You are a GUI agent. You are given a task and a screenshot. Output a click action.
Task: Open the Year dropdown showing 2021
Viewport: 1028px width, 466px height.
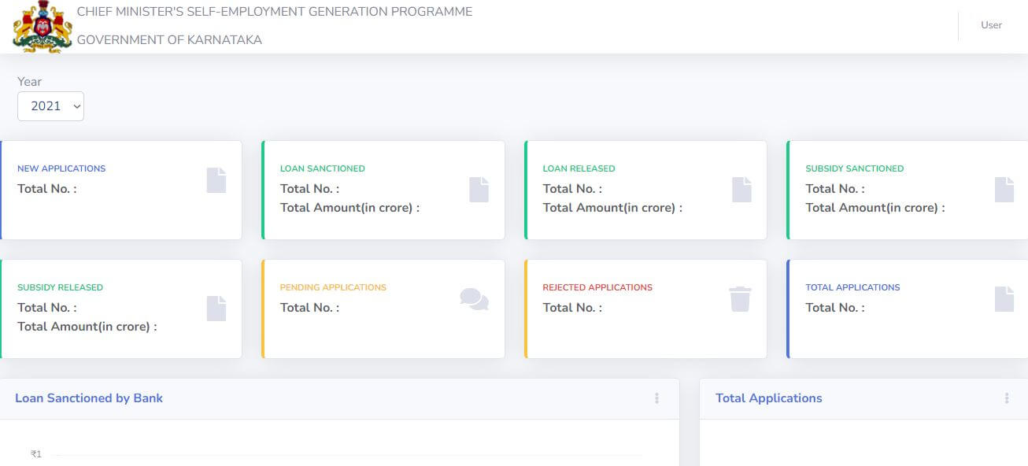50,106
